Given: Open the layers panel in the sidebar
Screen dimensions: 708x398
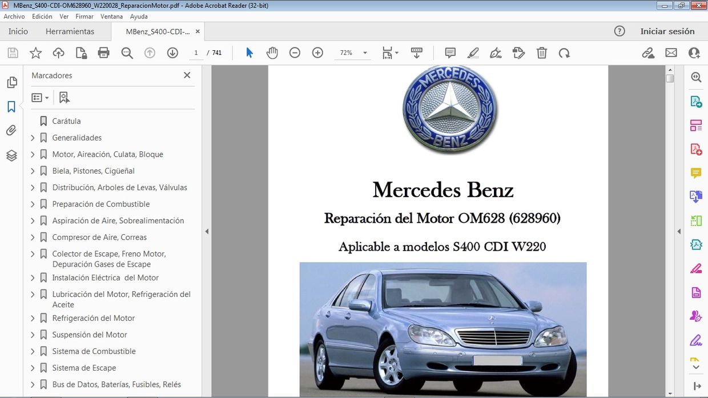Looking at the screenshot, I should click(11, 155).
